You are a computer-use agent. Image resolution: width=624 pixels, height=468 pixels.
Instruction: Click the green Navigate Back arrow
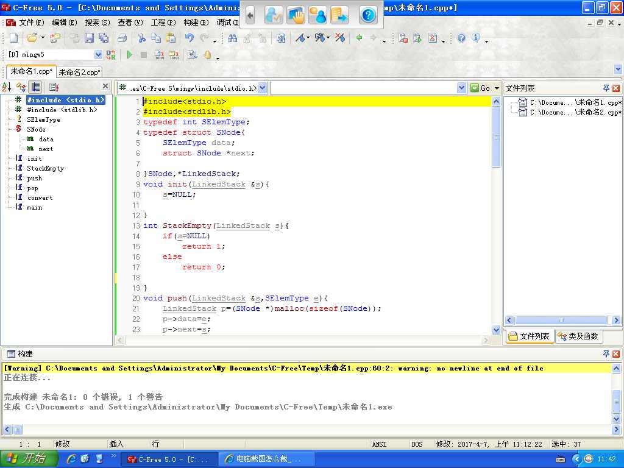click(x=359, y=38)
